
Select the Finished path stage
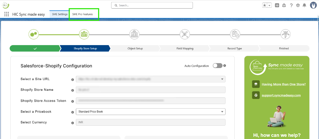[x=284, y=48]
